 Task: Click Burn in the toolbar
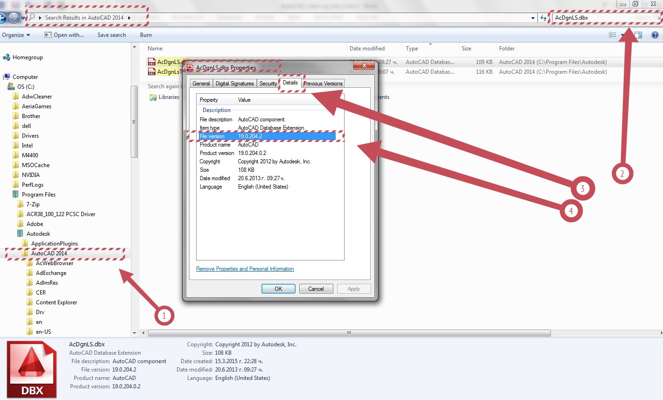[x=146, y=35]
